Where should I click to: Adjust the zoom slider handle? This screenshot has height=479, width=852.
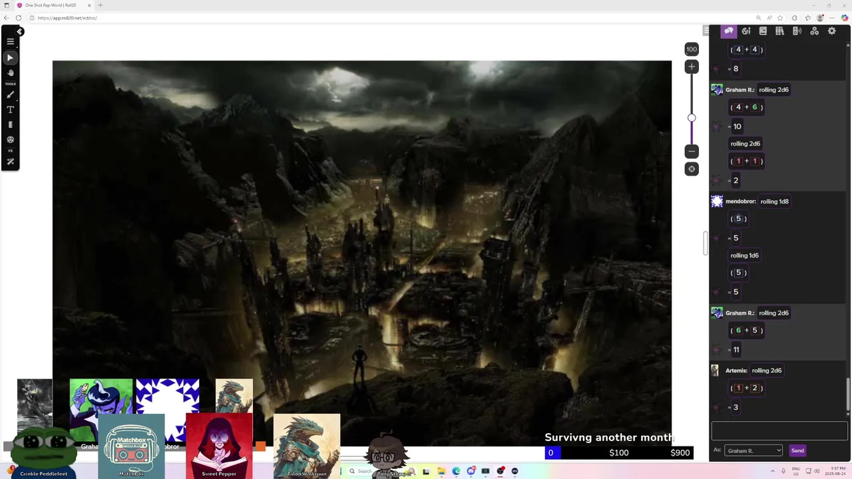(x=692, y=118)
